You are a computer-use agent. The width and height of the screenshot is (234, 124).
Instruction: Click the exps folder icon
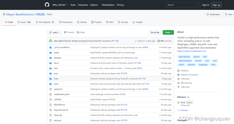[51, 73]
